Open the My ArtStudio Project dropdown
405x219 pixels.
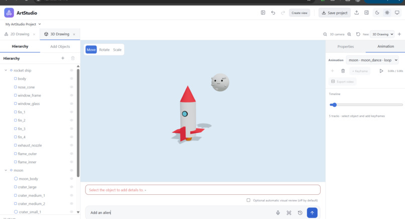[23, 24]
